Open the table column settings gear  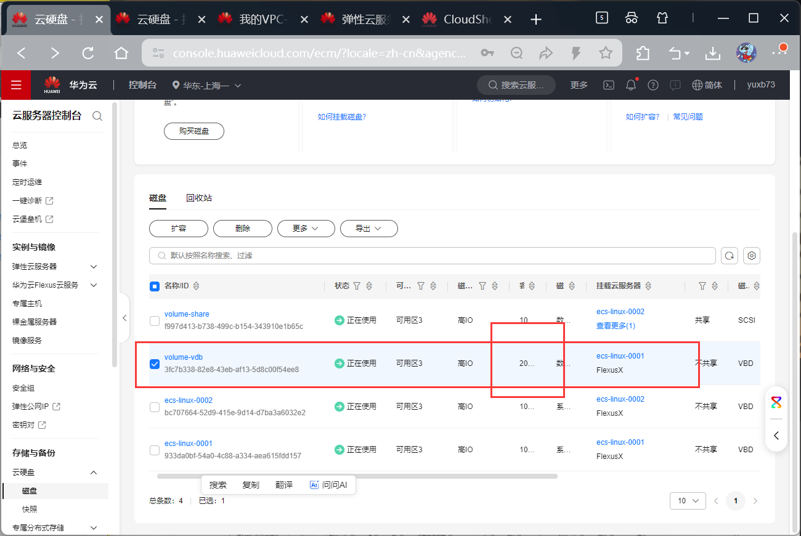pyautogui.click(x=752, y=256)
